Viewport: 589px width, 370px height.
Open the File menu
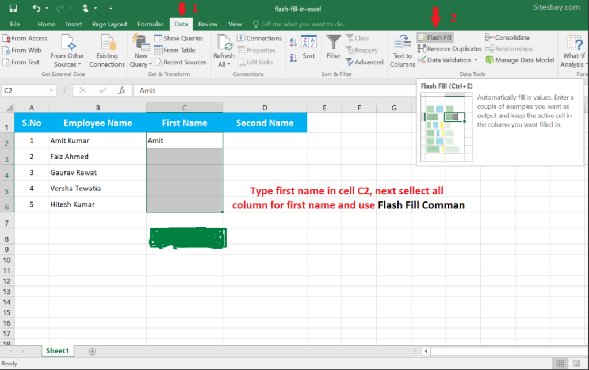pyautogui.click(x=15, y=24)
